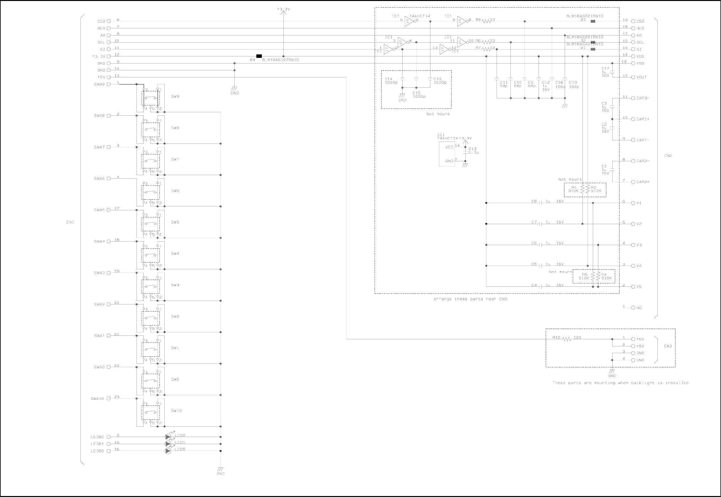Click the LED0 diode symbol
This screenshot has height=497, width=721.
(168, 451)
